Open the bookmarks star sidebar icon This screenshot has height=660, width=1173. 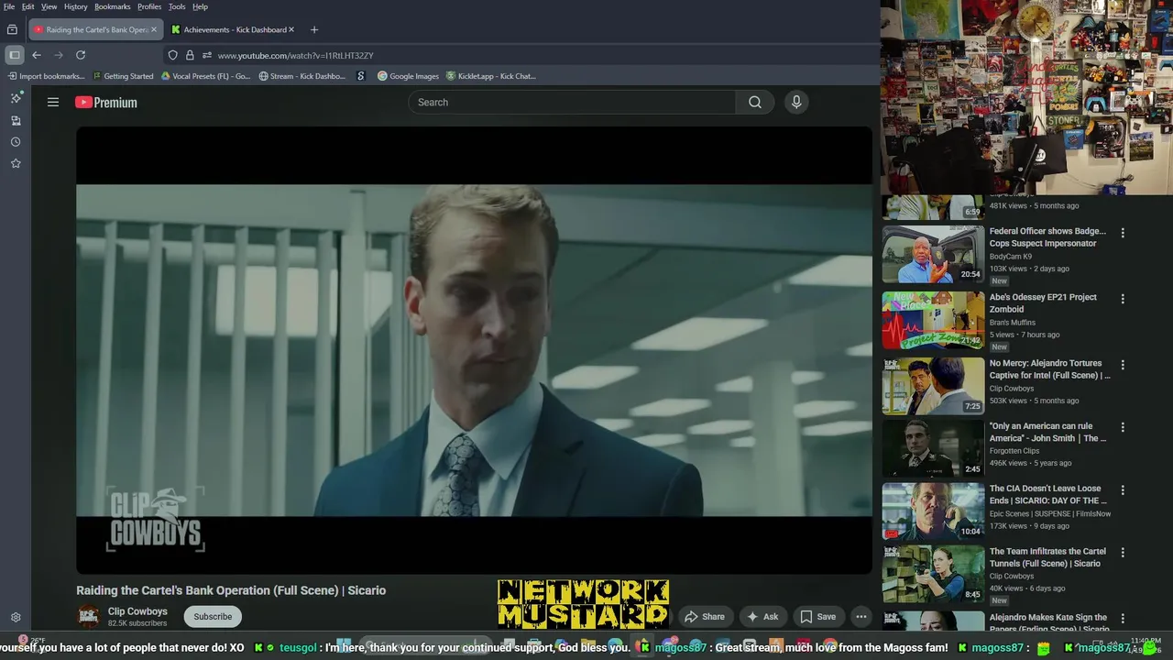point(16,163)
